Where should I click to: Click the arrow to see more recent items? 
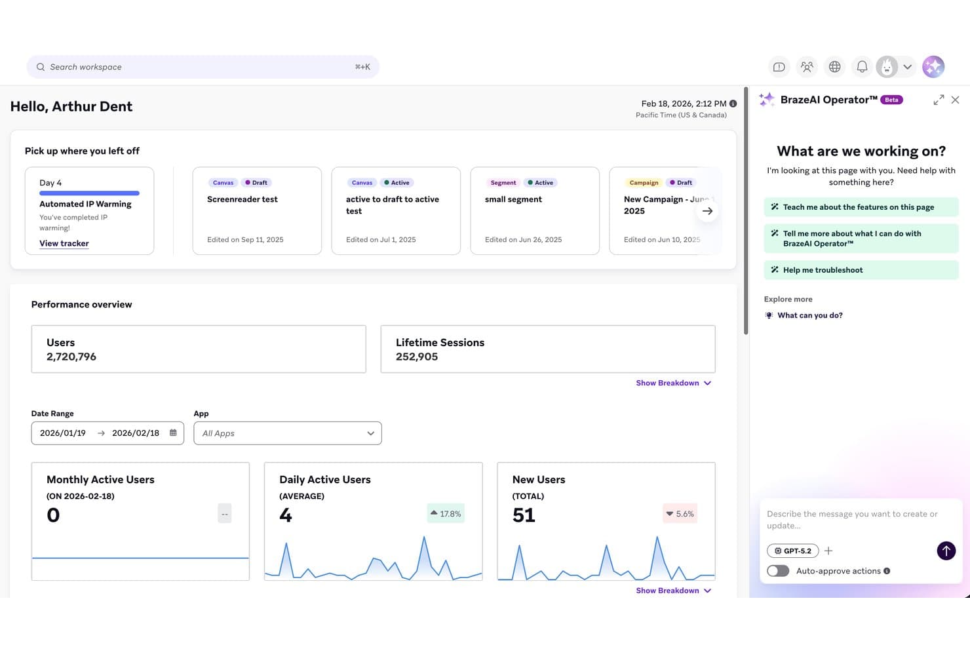pyautogui.click(x=707, y=211)
